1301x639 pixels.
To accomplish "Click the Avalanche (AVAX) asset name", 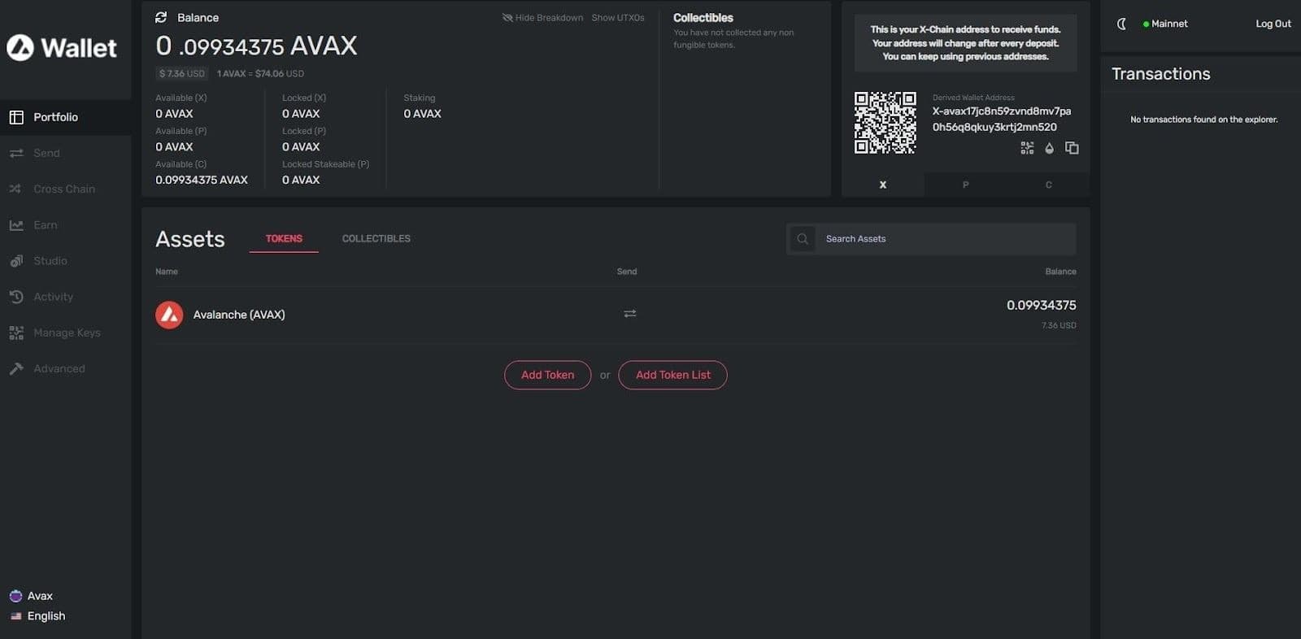I will [x=239, y=315].
